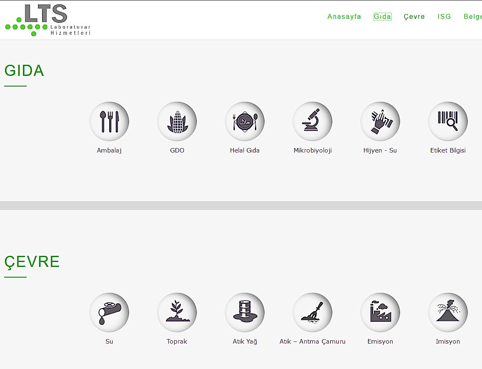This screenshot has height=369, width=482.
Task: Click the Imisyon volcano icon
Action: point(448,312)
